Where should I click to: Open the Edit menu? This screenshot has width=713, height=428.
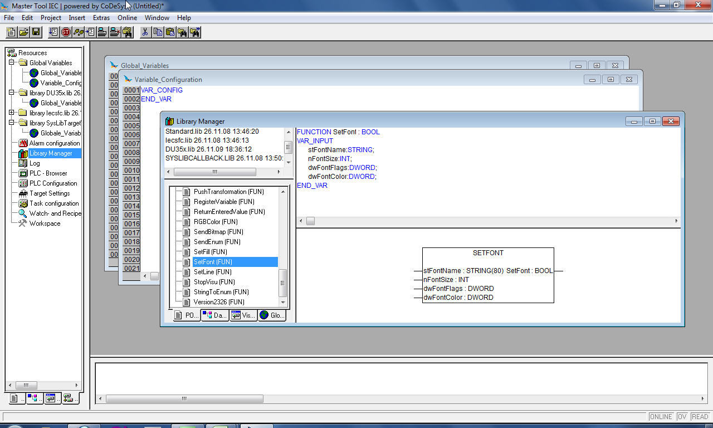click(x=27, y=18)
